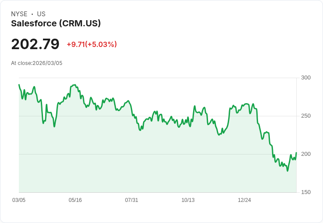323x223 pixels.
Task: Click the 12/24 x-axis date label
Action: [244, 200]
